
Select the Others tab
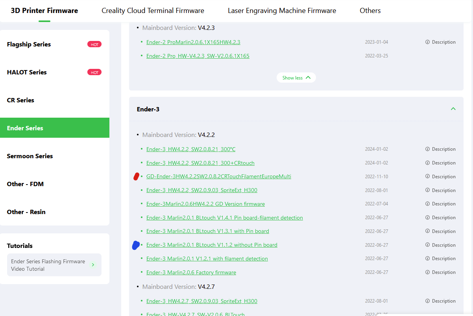point(370,11)
